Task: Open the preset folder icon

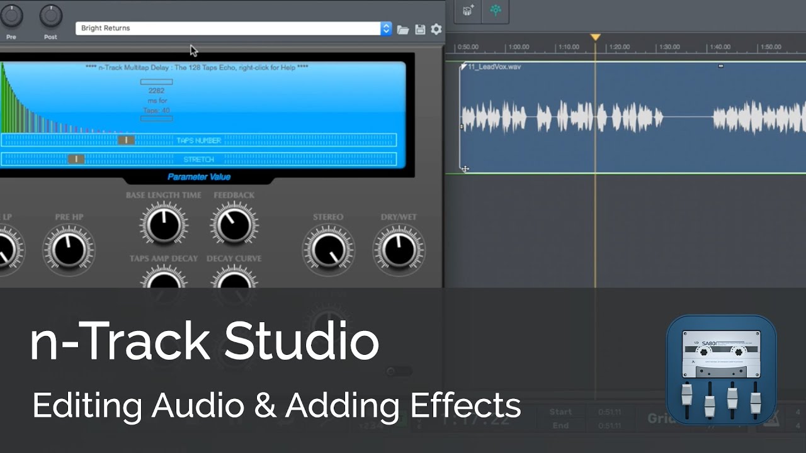Action: point(403,29)
